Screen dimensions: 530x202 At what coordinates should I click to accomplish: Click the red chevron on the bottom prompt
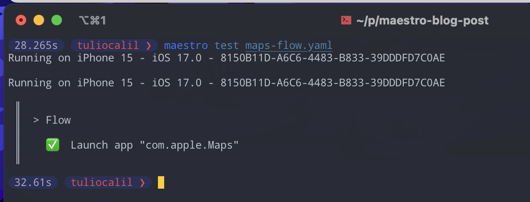pyautogui.click(x=142, y=183)
